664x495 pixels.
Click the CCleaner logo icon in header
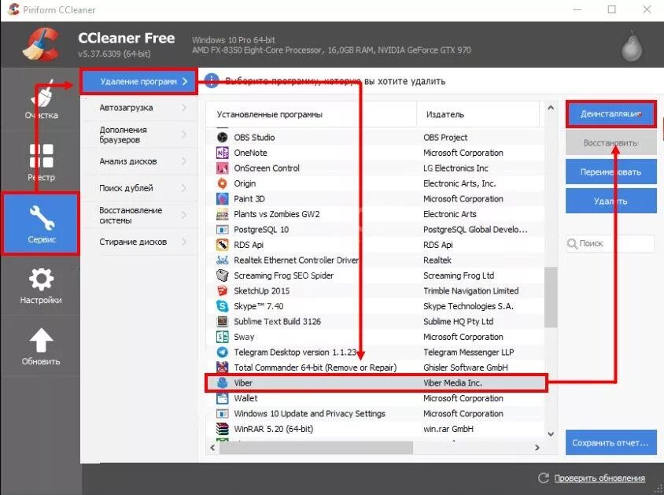[41, 44]
